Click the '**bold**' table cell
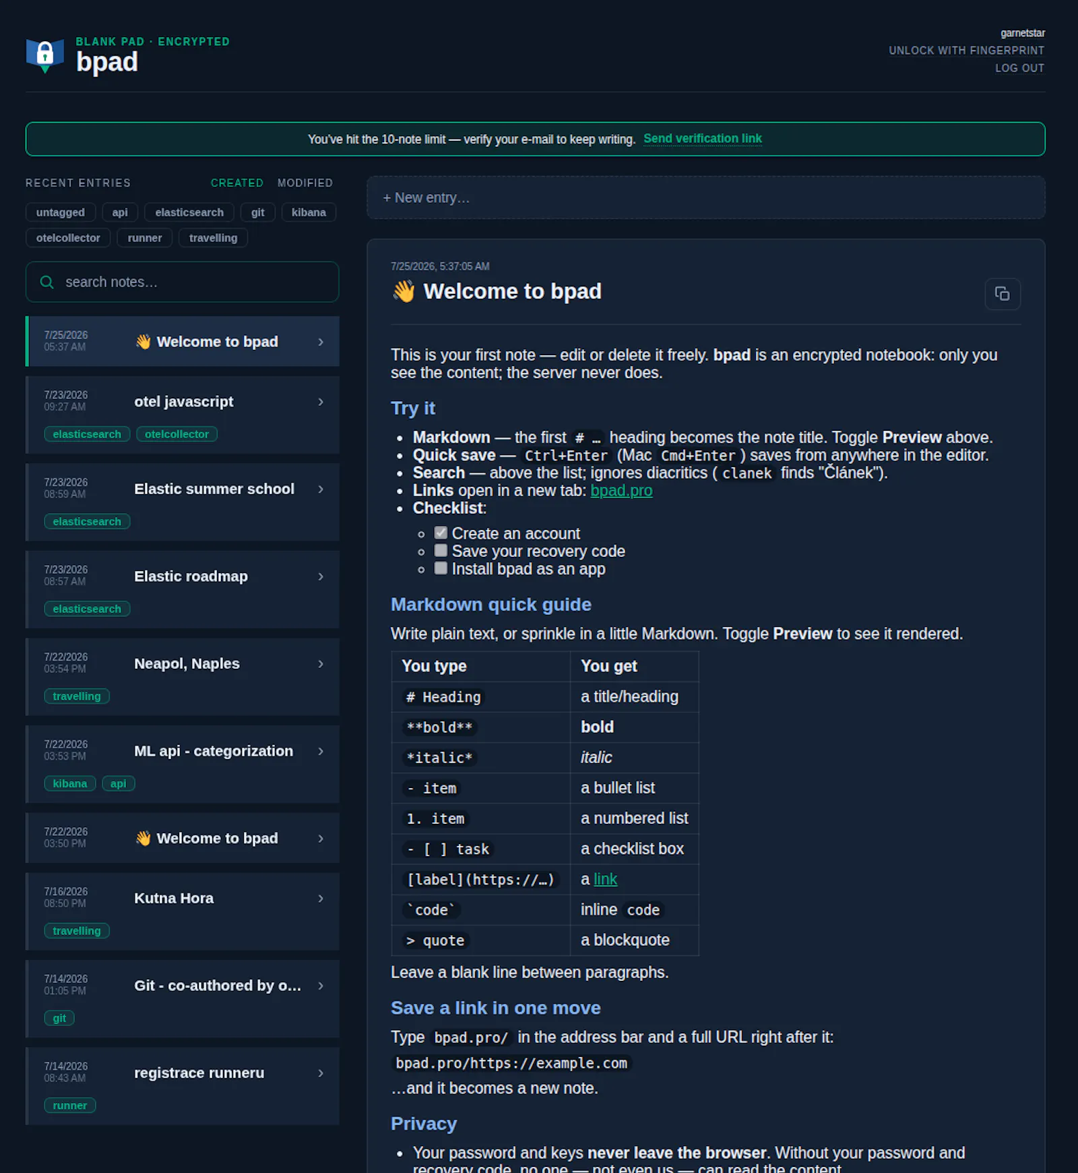This screenshot has height=1173, width=1078. pos(481,727)
